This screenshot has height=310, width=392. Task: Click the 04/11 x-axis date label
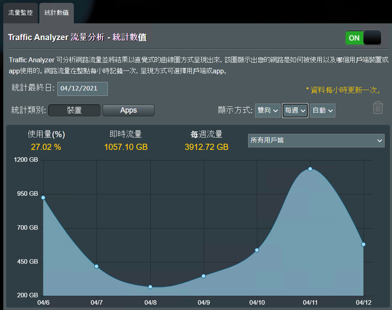click(310, 302)
